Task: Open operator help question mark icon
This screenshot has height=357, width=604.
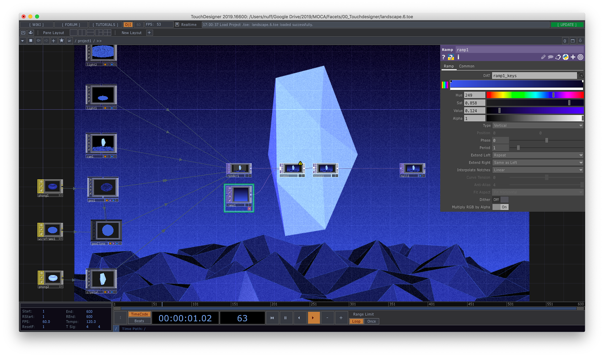Action: click(x=443, y=57)
